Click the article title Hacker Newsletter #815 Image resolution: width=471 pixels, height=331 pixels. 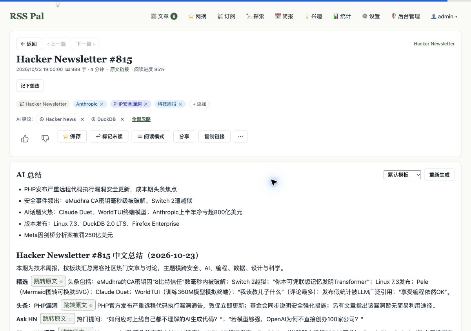click(74, 59)
